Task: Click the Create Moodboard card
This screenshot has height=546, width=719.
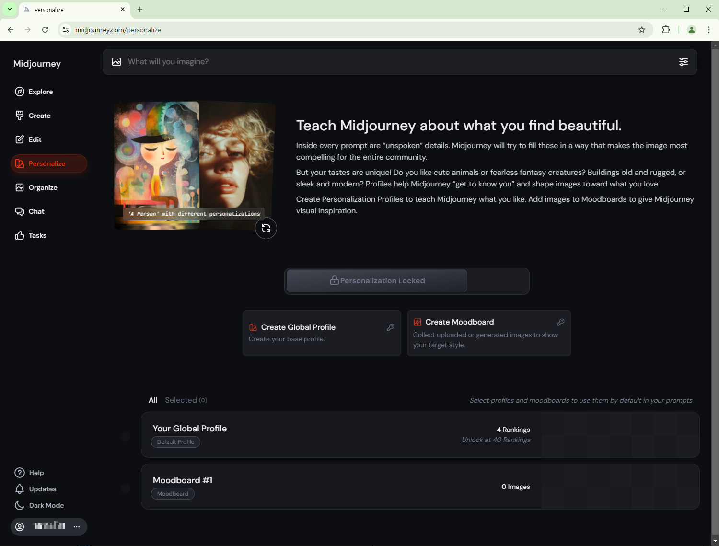Action: pyautogui.click(x=489, y=333)
